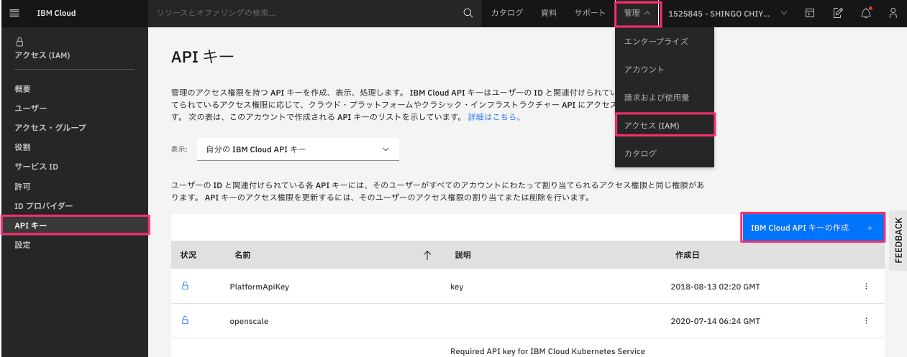Open the notifications bell

tap(866, 13)
